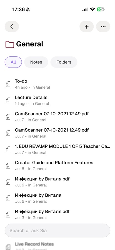Focus the Search or ask Sia field
The width and height of the screenshot is (115, 250).
click(57, 230)
